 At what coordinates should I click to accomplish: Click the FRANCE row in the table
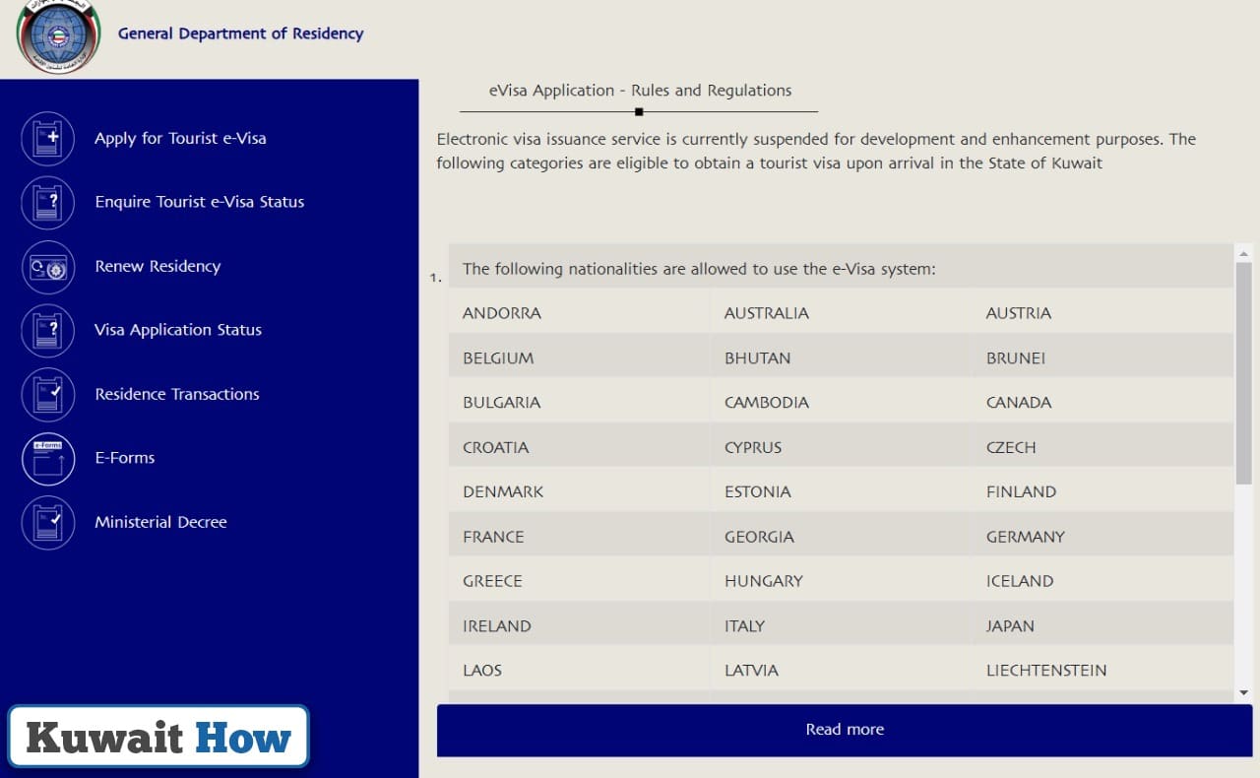click(493, 536)
